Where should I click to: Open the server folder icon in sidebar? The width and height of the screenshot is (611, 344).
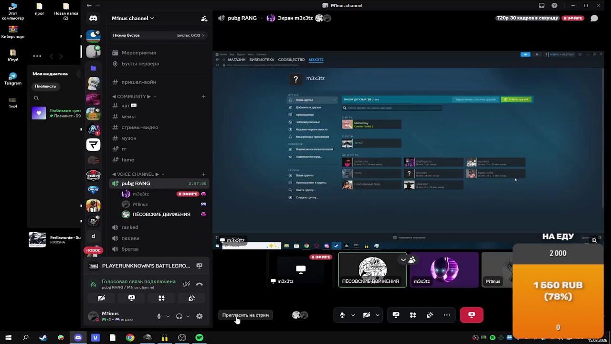[93, 68]
